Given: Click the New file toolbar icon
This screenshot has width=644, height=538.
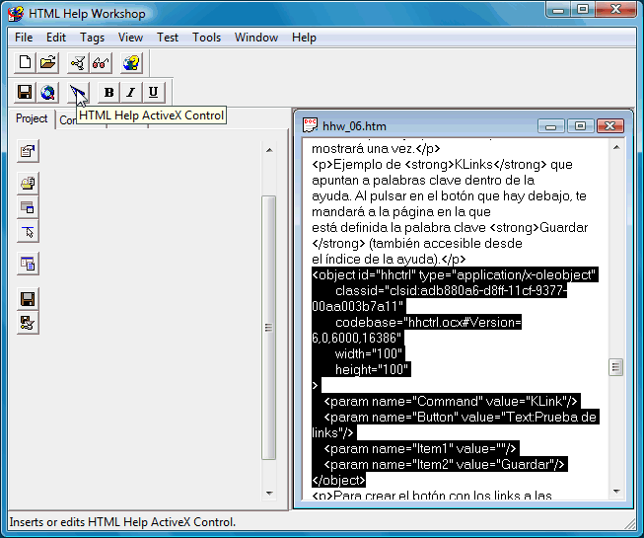Looking at the screenshot, I should click(25, 63).
